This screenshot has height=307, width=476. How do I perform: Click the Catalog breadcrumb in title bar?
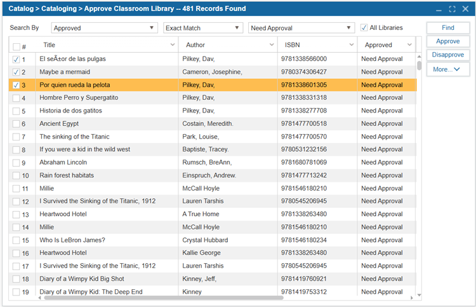21,8
